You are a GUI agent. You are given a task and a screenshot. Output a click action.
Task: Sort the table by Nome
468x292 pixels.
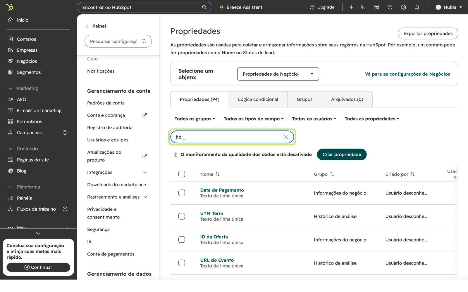coord(218,174)
